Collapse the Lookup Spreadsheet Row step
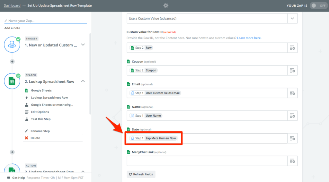Screen dimensions: 329x182 [x=83, y=81]
